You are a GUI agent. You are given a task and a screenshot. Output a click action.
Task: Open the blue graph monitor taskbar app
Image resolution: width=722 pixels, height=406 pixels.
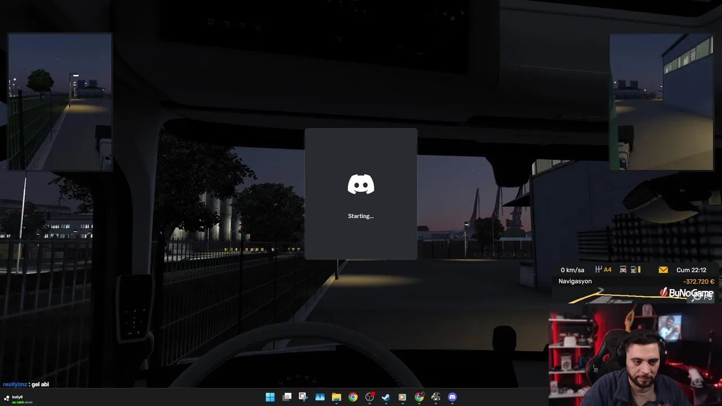[320, 397]
